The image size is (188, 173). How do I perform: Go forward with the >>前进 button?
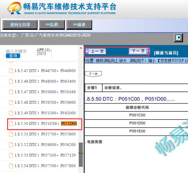(79, 25)
